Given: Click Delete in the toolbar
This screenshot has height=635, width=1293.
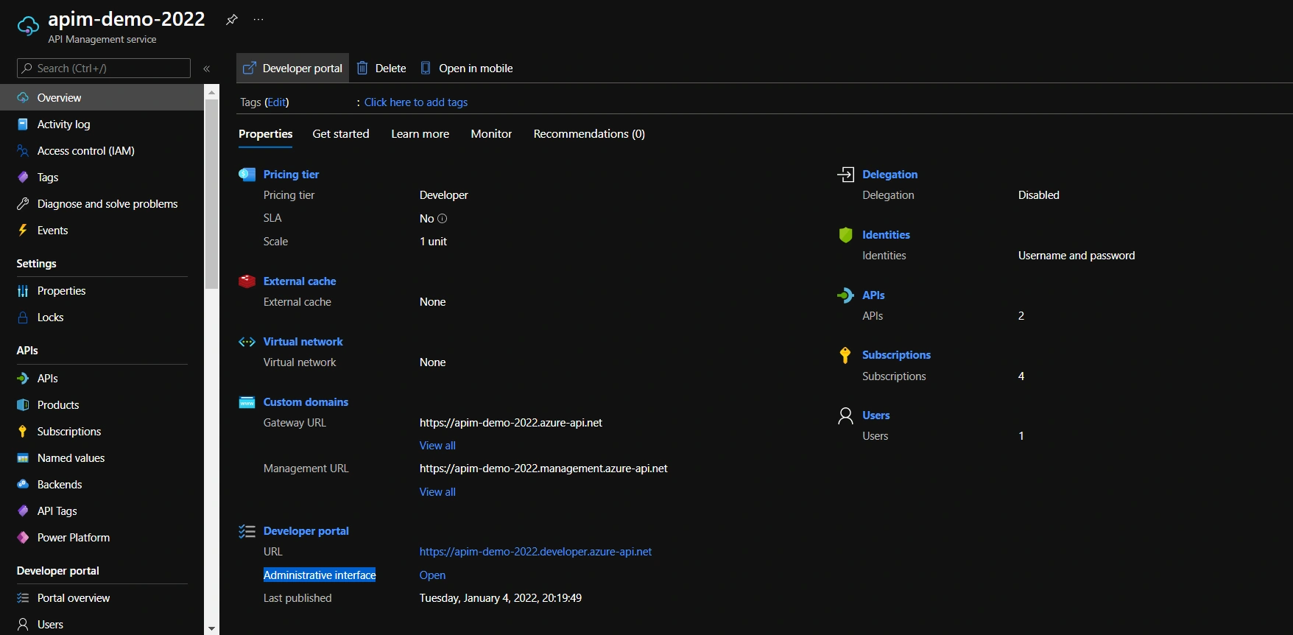Looking at the screenshot, I should (x=381, y=69).
